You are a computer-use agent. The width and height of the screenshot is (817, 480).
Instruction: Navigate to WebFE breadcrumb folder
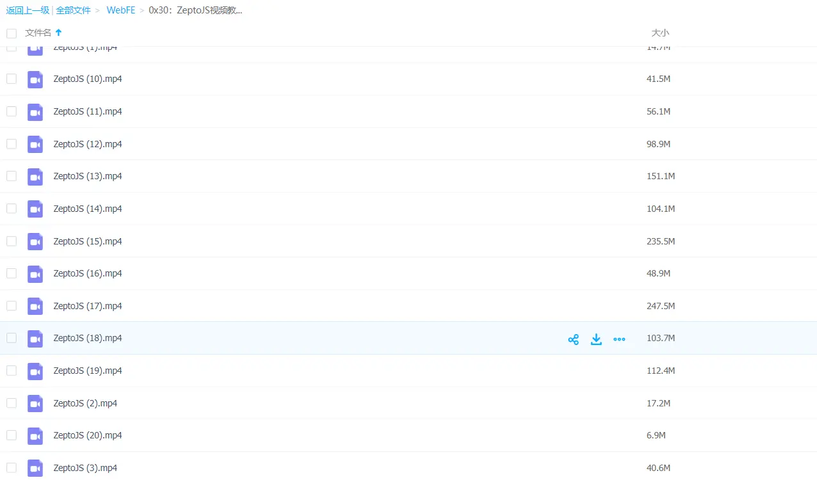coord(121,10)
